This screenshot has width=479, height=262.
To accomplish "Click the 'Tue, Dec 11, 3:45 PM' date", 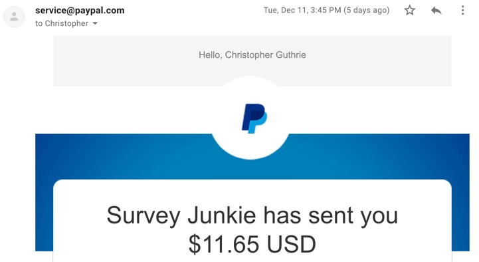I will pos(302,11).
